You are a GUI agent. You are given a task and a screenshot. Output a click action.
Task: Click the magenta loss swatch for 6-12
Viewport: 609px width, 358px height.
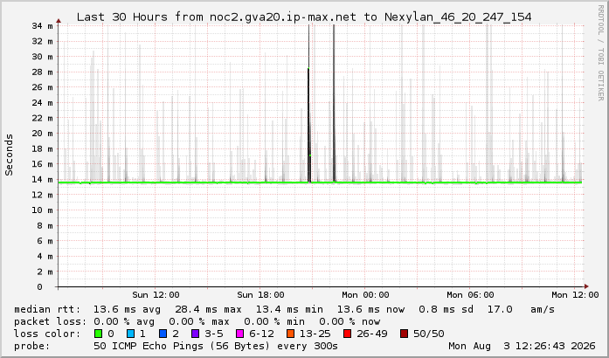point(239,334)
